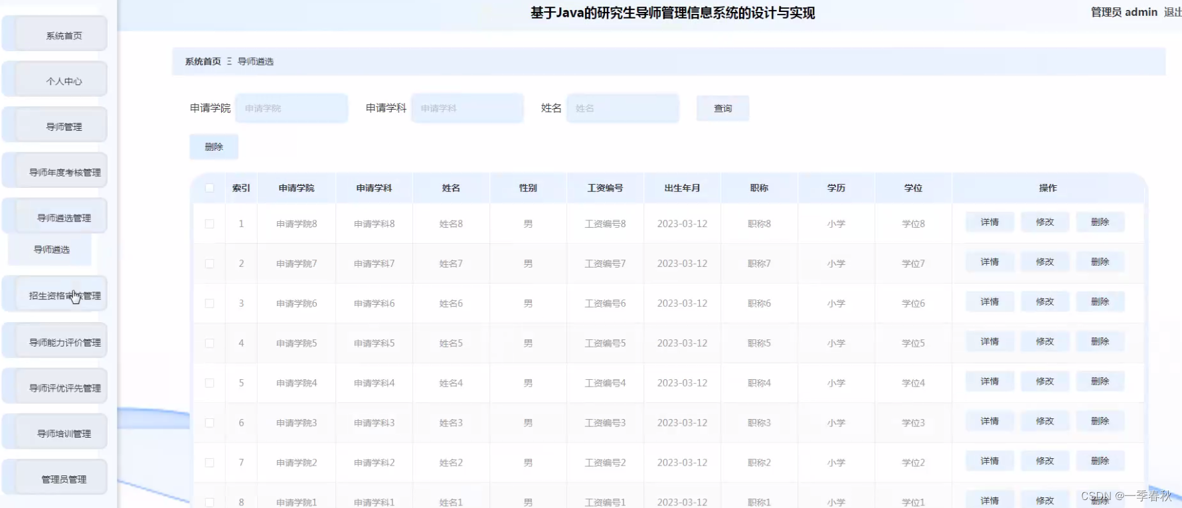Click 修改 for row 姓名7
This screenshot has height=508, width=1182.
1045,262
